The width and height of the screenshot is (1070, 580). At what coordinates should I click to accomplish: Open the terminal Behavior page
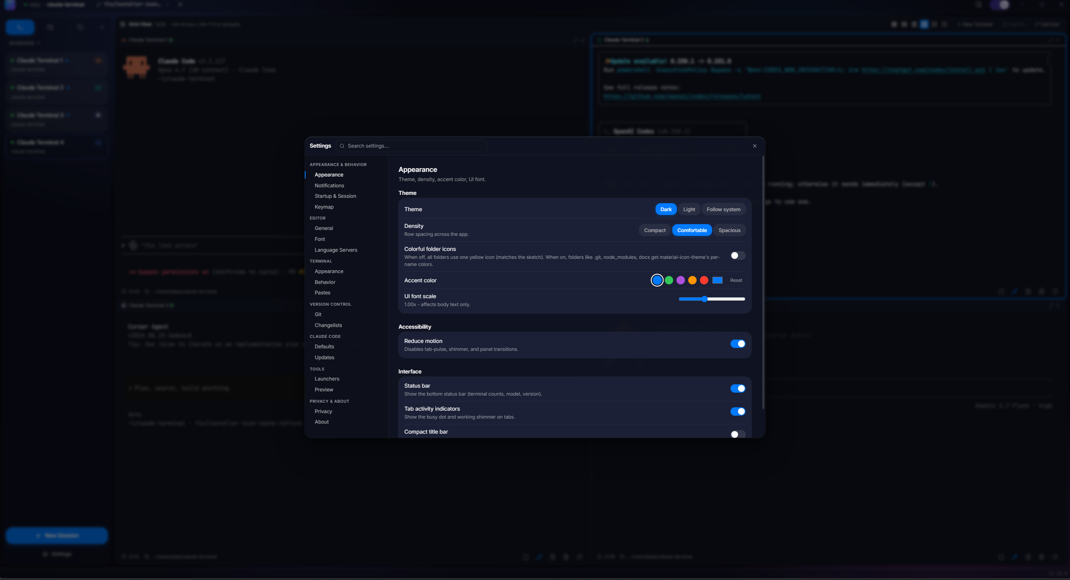pos(325,282)
